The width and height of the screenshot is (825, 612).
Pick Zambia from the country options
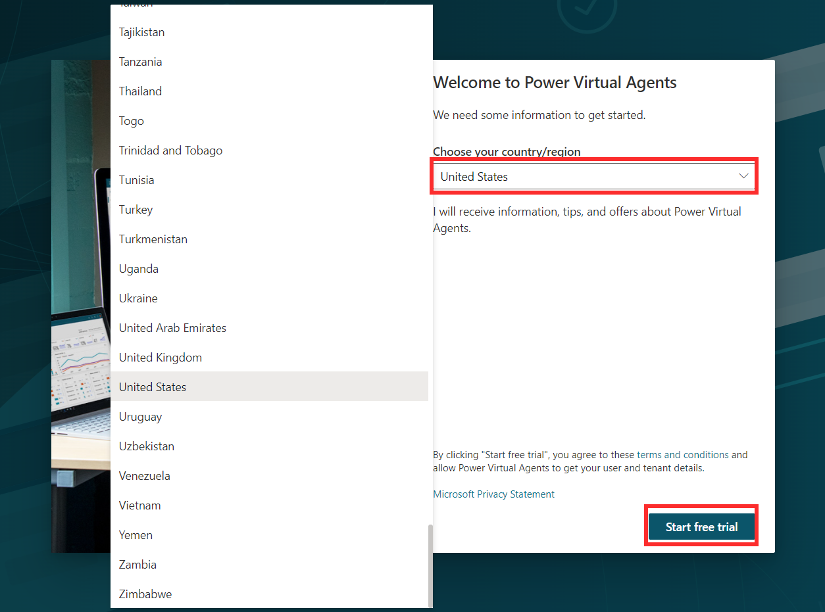(x=269, y=565)
